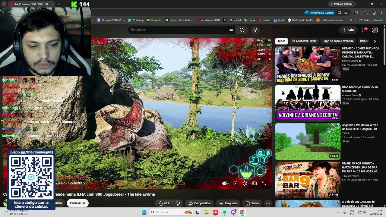Click the install app icon in address bar

pyautogui.click(x=339, y=13)
